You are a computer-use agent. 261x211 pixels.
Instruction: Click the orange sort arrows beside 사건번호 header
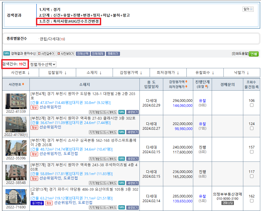point(23,84)
